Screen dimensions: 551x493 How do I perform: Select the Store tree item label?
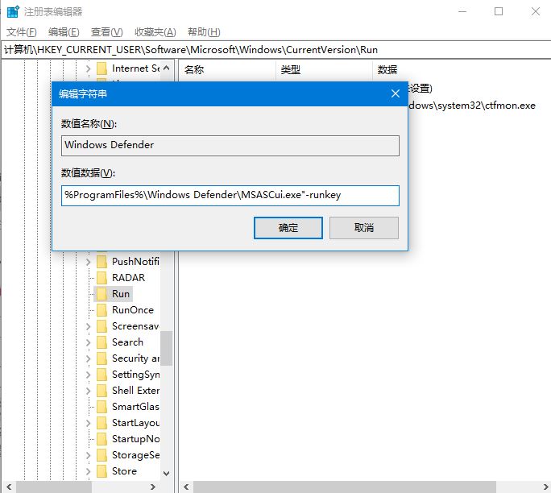(x=124, y=471)
